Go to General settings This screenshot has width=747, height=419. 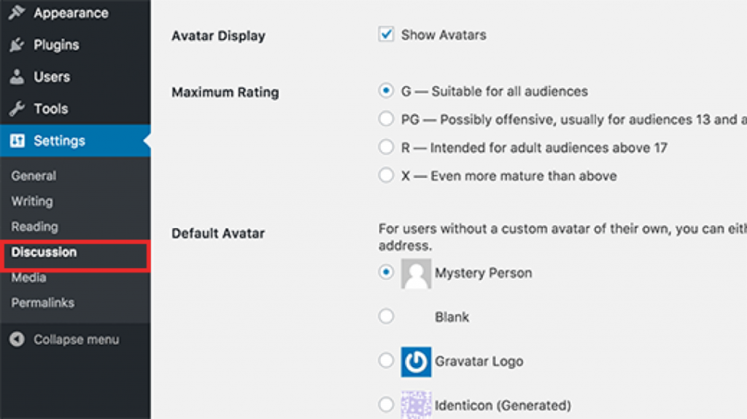click(x=34, y=176)
